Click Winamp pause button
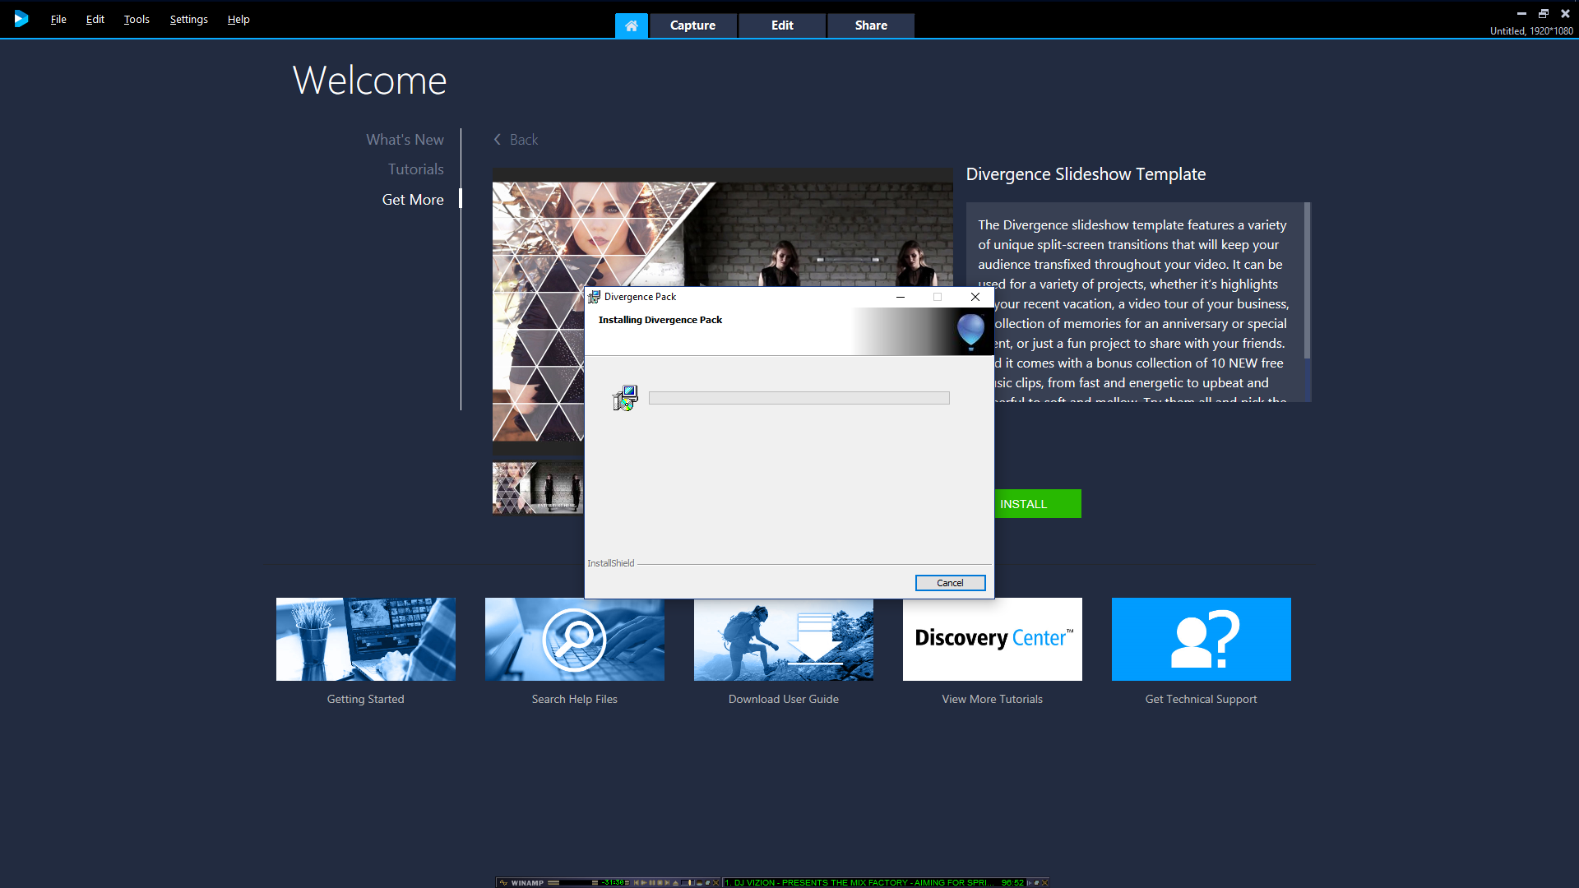1579x888 pixels. coord(652,882)
